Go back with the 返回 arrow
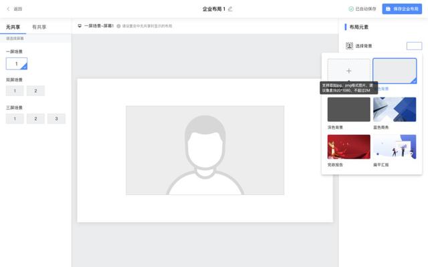Image resolution: width=428 pixels, height=267 pixels. 8,9
